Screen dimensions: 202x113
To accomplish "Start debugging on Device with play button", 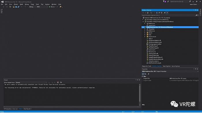I will [49, 7].
